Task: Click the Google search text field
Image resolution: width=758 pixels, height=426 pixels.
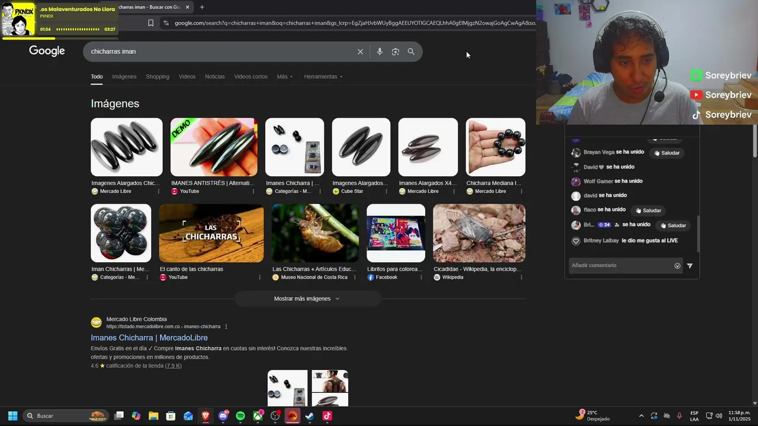Action: coord(221,51)
